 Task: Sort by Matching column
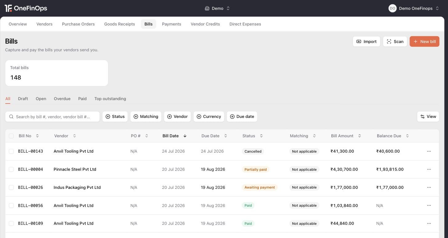pyautogui.click(x=303, y=136)
